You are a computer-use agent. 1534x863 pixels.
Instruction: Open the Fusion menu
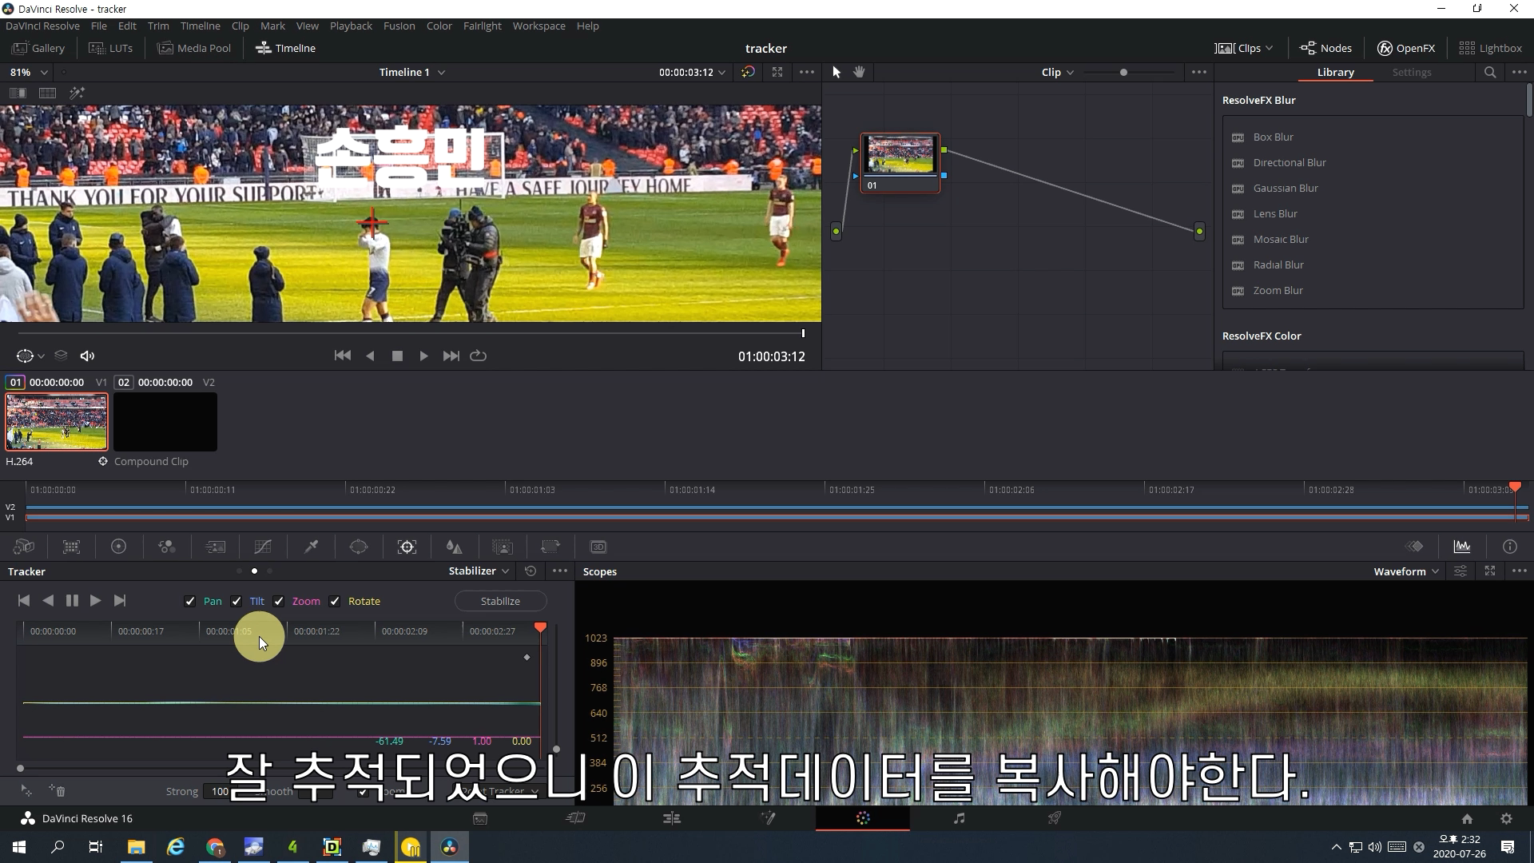tap(399, 26)
